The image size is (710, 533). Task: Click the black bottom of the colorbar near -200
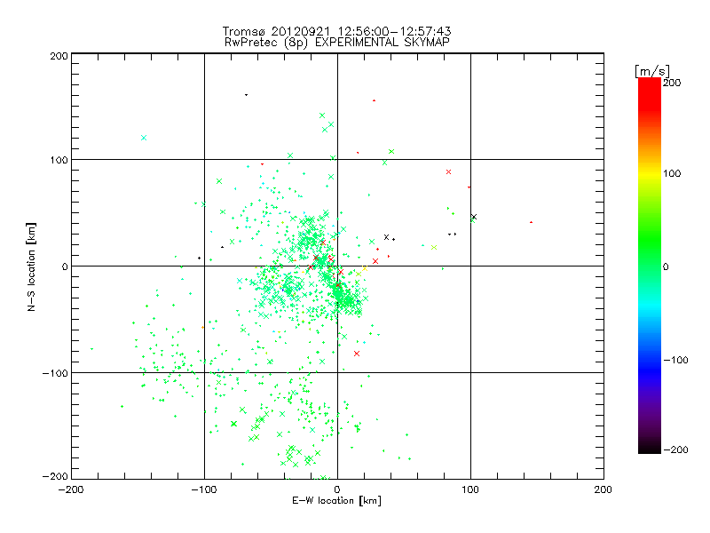pos(650,447)
